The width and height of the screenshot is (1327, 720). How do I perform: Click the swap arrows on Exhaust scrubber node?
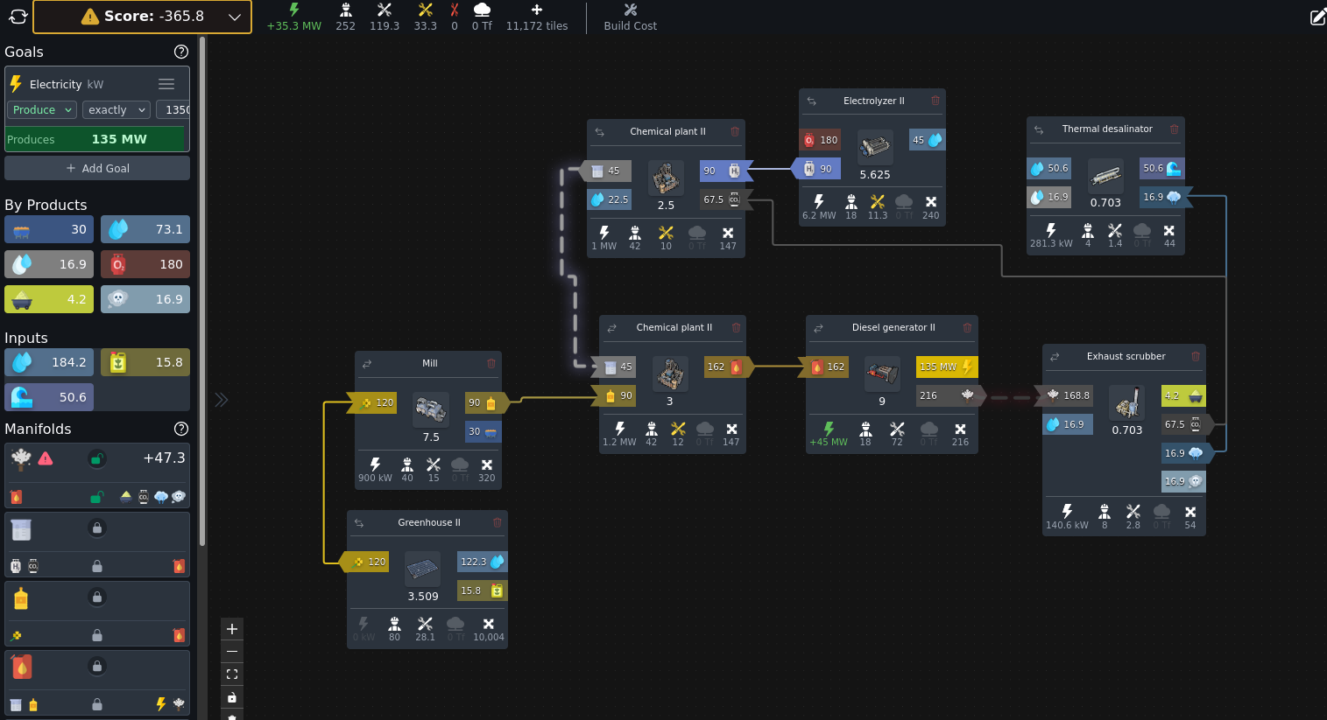click(x=1055, y=357)
